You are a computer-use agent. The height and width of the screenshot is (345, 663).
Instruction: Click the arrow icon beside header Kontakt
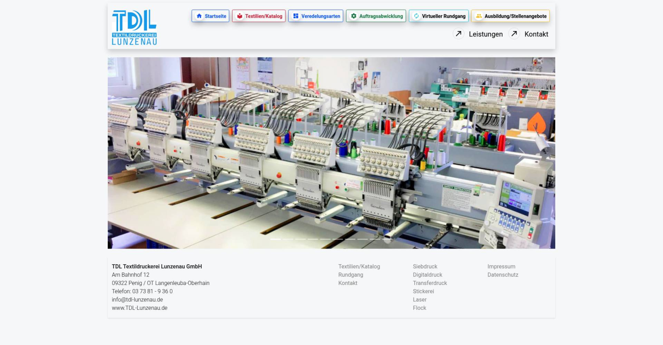coord(514,34)
